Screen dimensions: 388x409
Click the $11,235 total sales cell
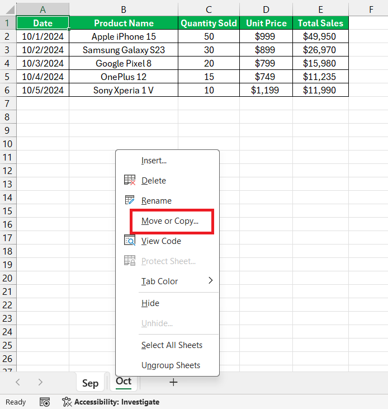320,77
